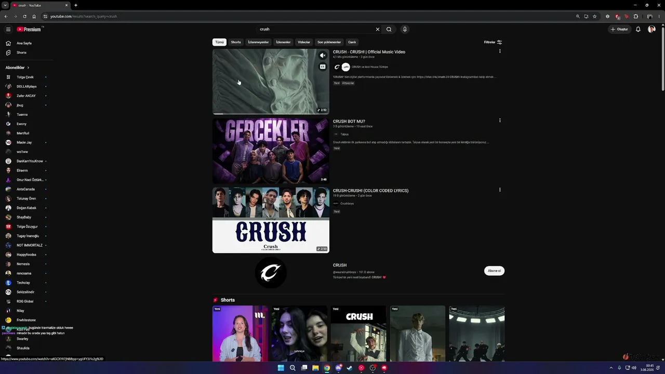The image size is (665, 374).
Task: Open the Chrome three-dot menu
Action: pyautogui.click(x=660, y=16)
